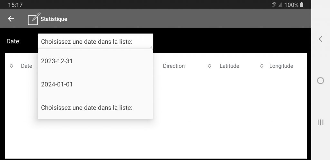Tap Android back navigation chevron
The image size is (330, 160).
(x=320, y=39)
